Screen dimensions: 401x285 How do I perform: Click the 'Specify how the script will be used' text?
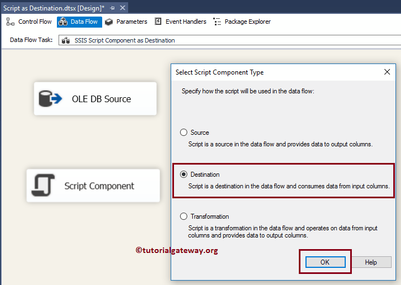[248, 91]
